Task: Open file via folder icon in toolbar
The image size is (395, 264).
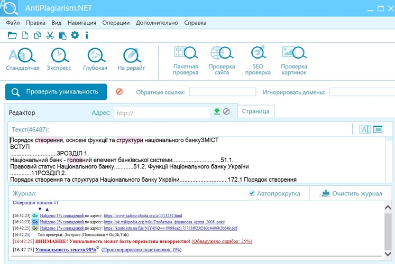Action: click(12, 35)
